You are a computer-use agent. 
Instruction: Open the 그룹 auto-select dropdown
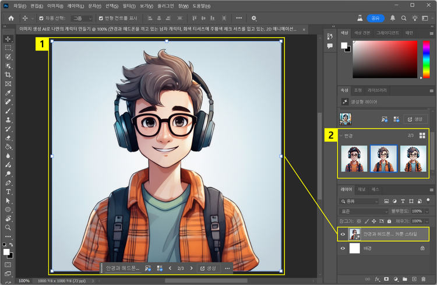pyautogui.click(x=82, y=18)
